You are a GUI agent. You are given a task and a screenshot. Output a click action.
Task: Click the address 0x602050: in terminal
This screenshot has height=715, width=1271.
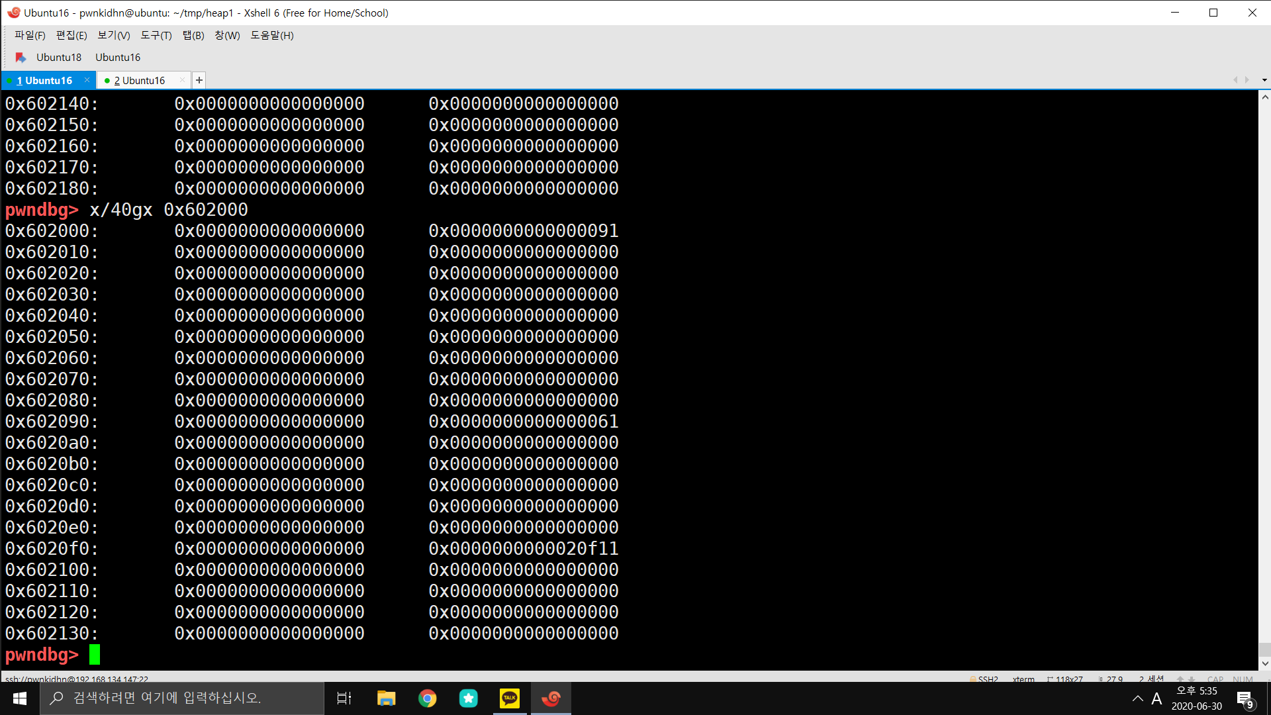[52, 336]
